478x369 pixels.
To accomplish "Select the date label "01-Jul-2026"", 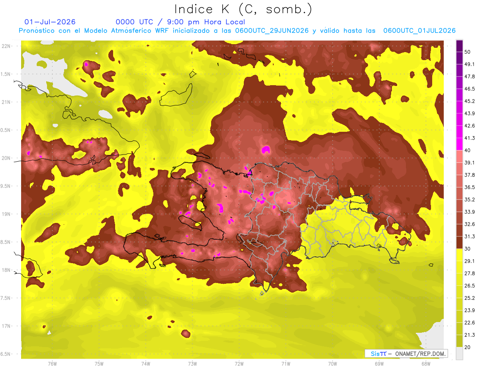I will [50, 22].
